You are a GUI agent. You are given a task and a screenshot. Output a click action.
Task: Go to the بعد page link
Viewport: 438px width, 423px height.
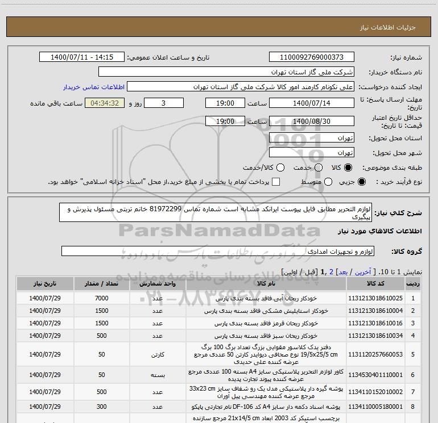tap(343, 272)
